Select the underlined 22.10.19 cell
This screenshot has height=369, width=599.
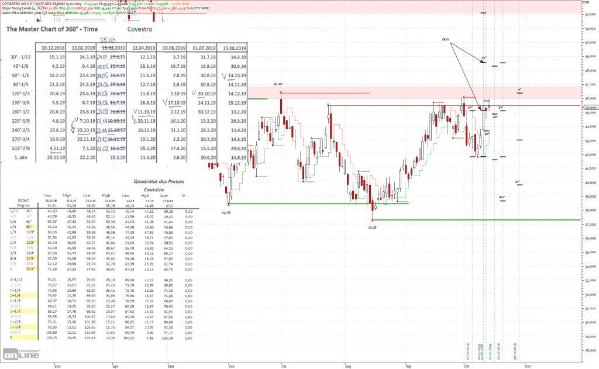click(86, 130)
